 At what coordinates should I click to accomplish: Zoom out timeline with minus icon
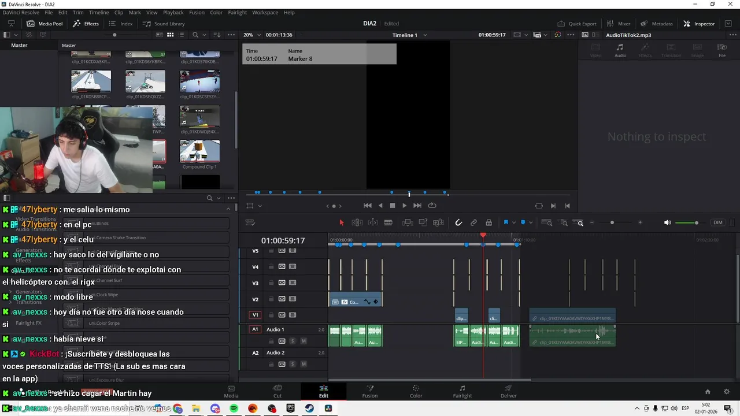pyautogui.click(x=591, y=222)
